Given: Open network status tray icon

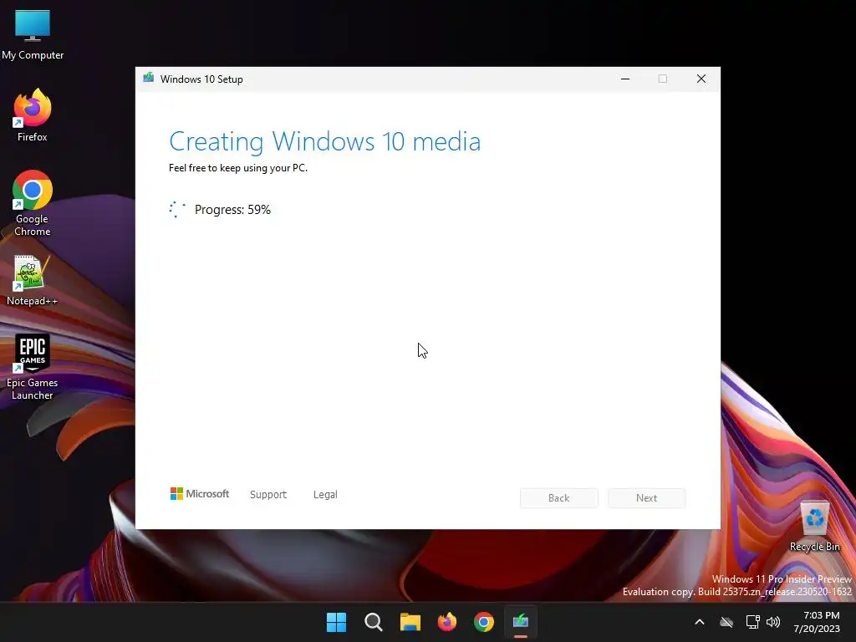Looking at the screenshot, I should [753, 622].
